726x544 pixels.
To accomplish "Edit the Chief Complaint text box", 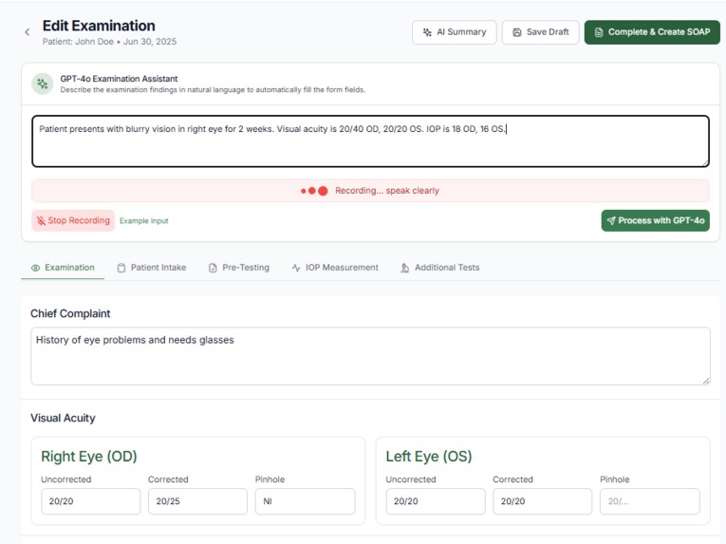I will coord(370,356).
